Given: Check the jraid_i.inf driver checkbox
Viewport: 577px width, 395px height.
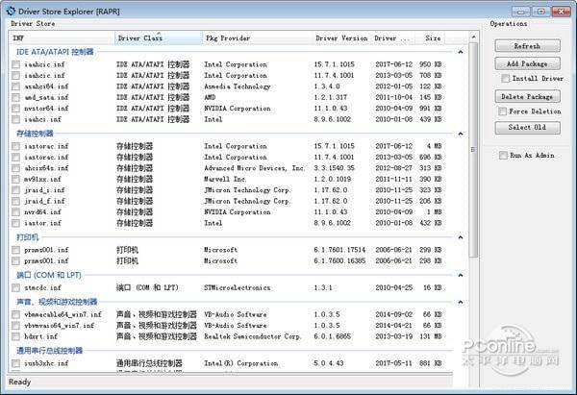Looking at the screenshot, I should click(15, 190).
